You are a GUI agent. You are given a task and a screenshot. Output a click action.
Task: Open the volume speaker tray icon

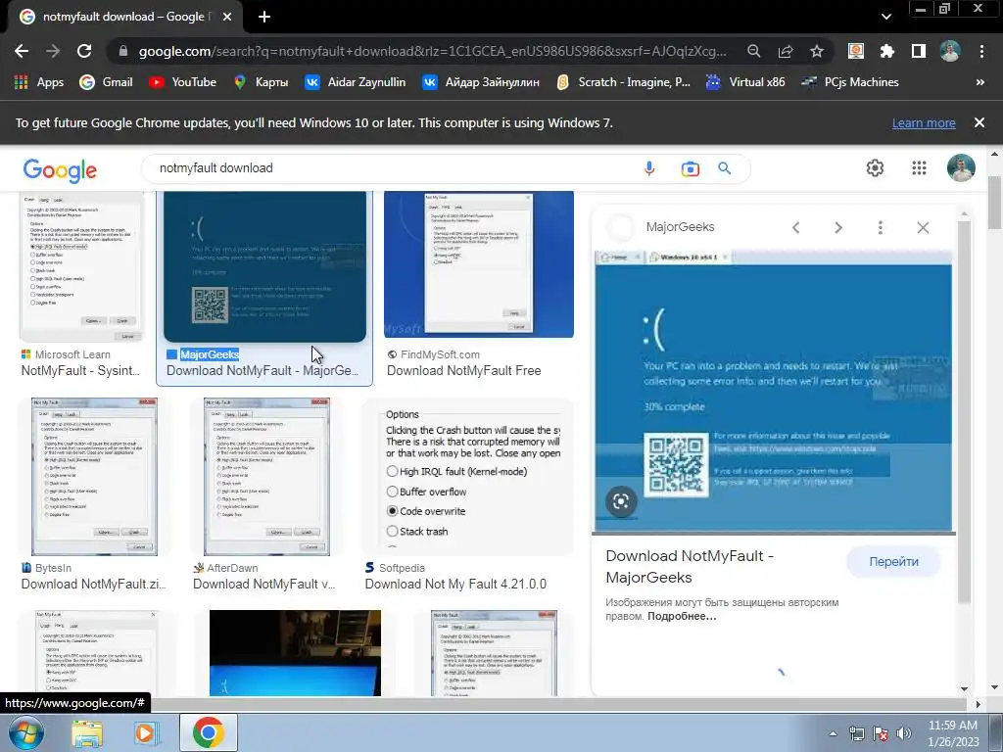(x=903, y=733)
